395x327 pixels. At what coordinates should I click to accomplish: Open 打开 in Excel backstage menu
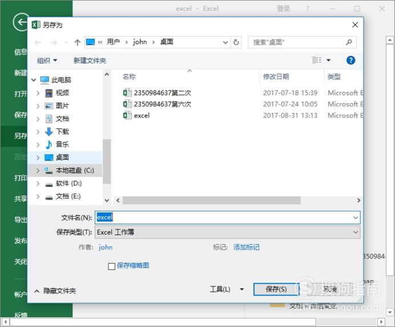pos(21,94)
